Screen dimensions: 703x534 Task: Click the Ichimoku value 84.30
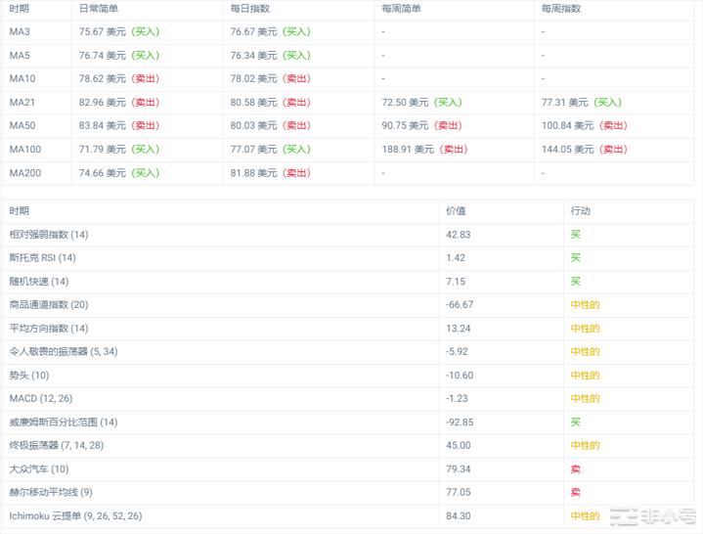(x=459, y=516)
